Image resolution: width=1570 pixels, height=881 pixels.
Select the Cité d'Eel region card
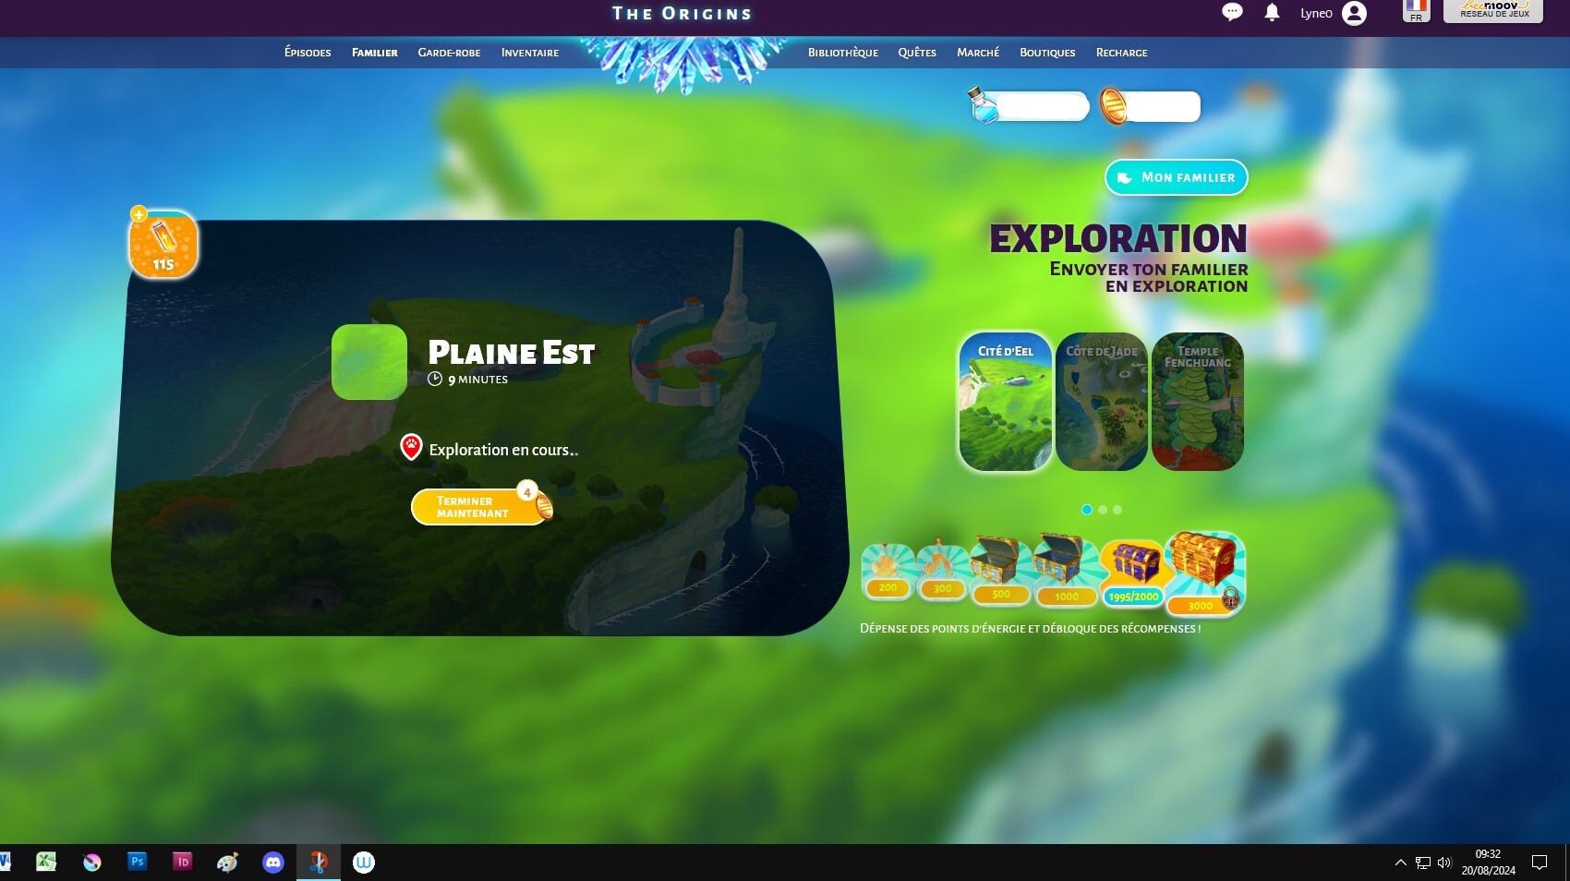(1006, 402)
